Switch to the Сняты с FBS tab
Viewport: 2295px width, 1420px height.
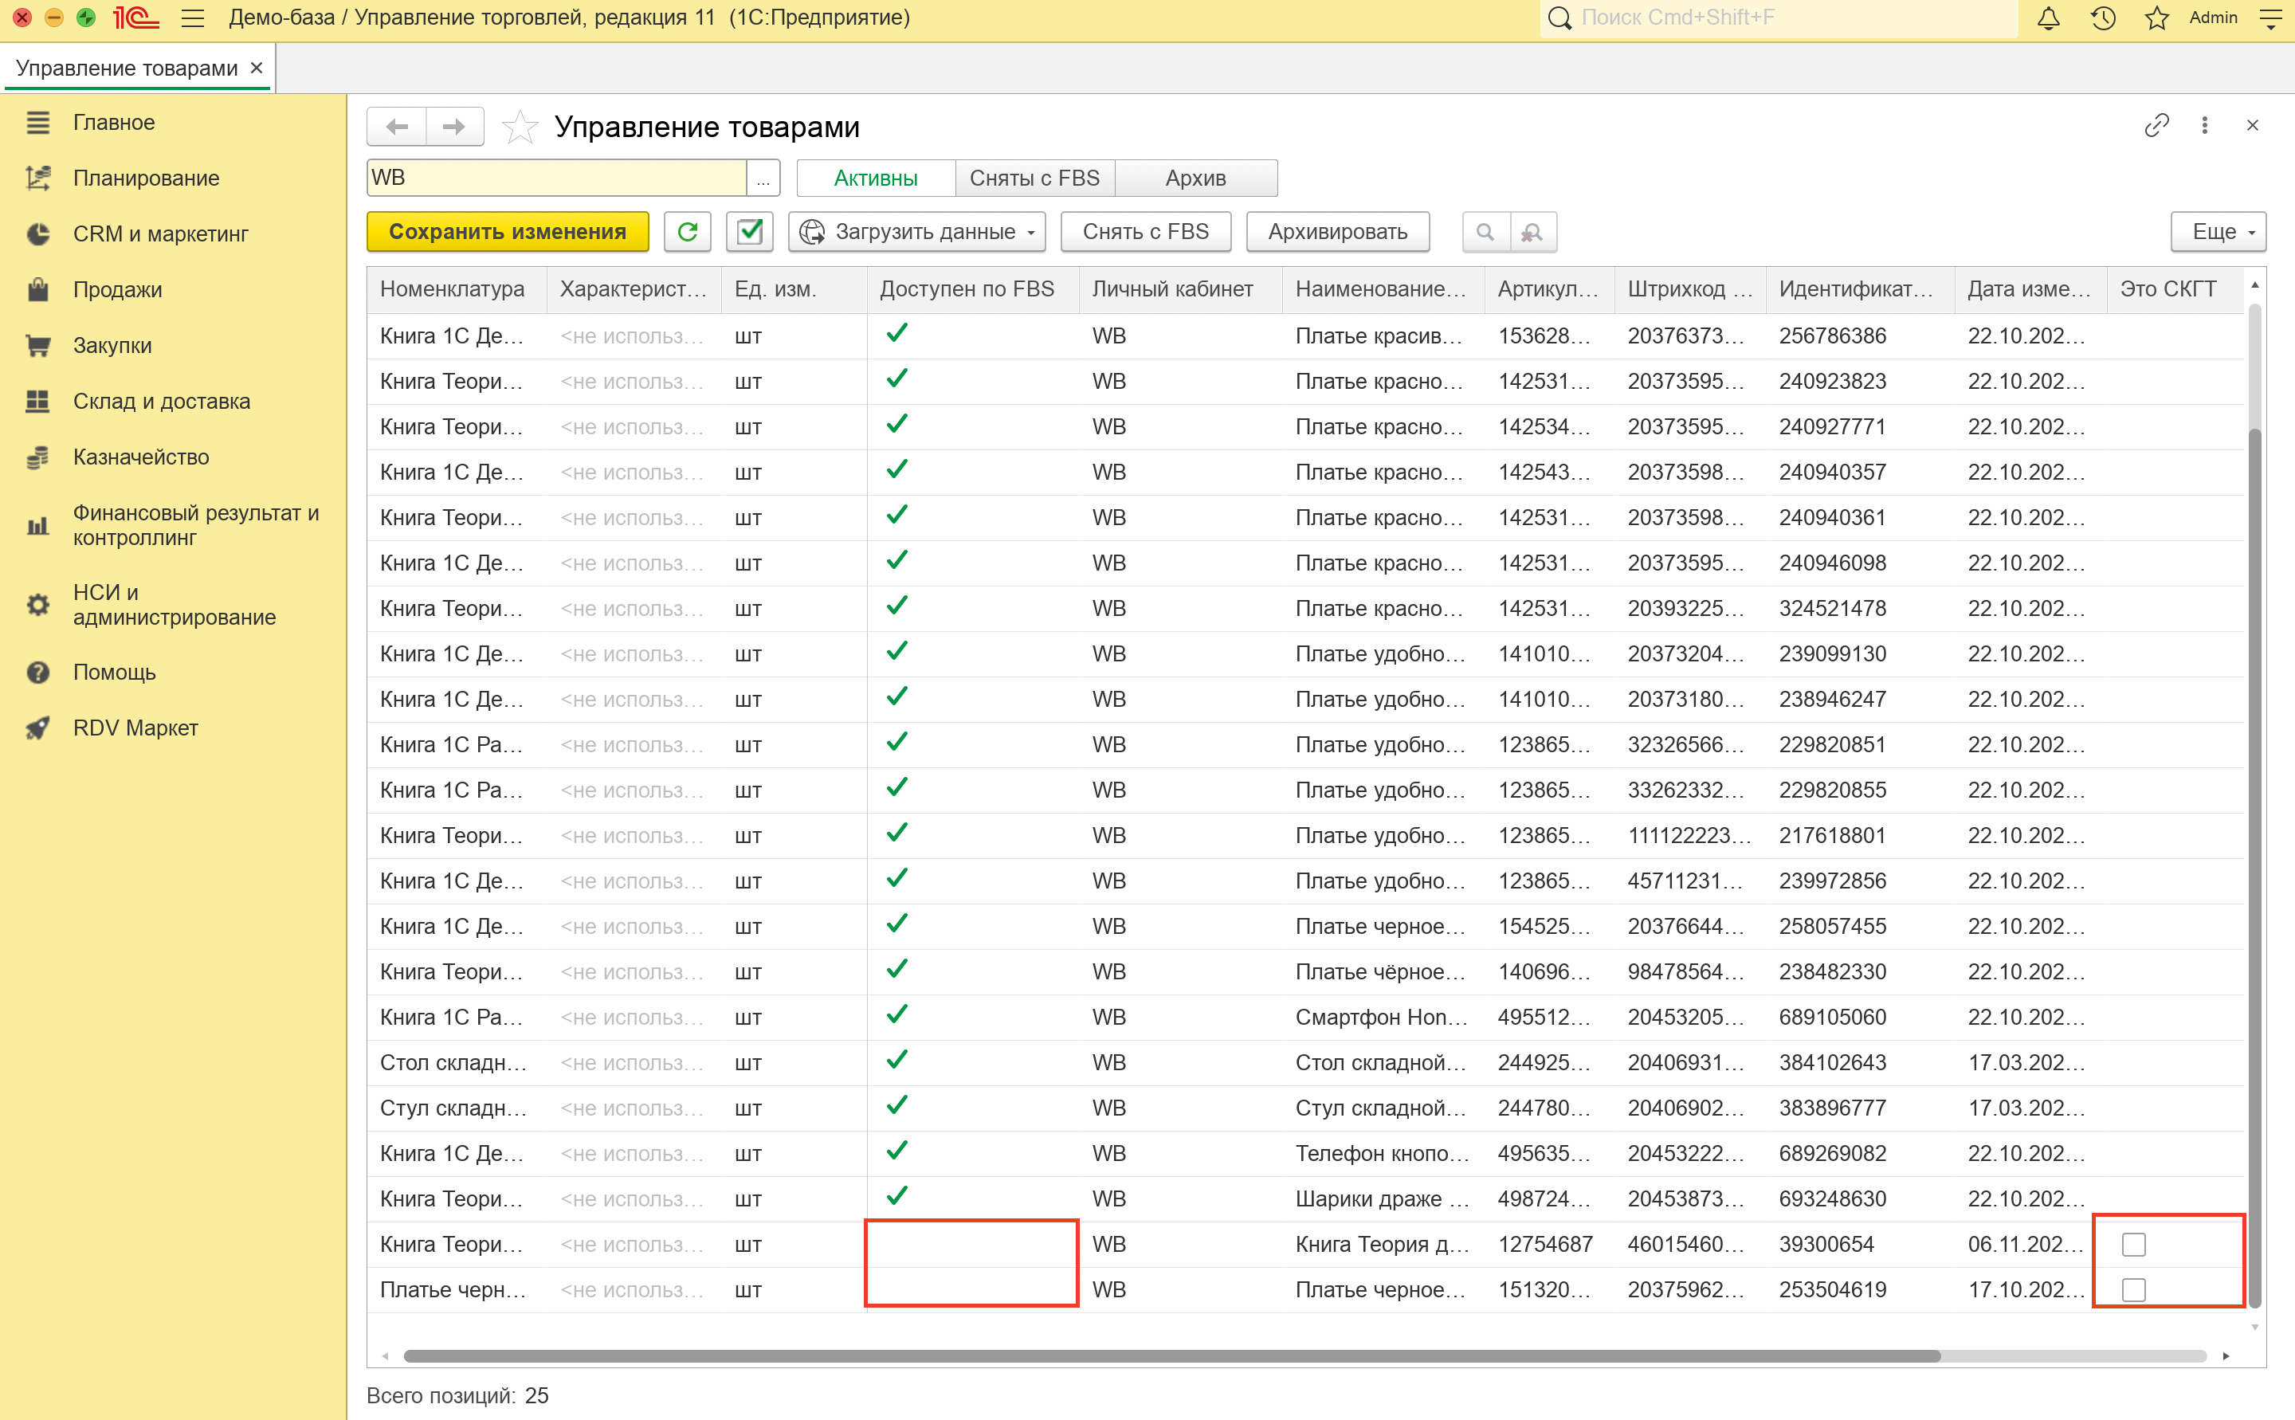[x=1034, y=178]
